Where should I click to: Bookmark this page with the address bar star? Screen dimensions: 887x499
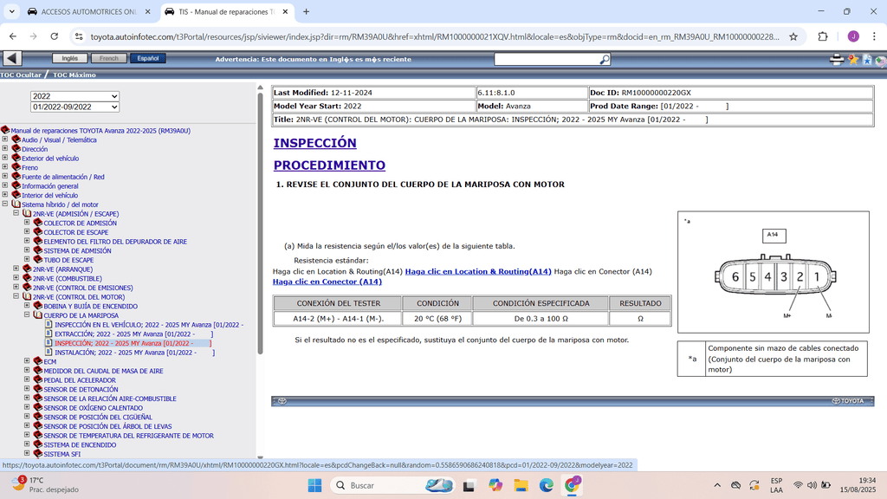(793, 36)
